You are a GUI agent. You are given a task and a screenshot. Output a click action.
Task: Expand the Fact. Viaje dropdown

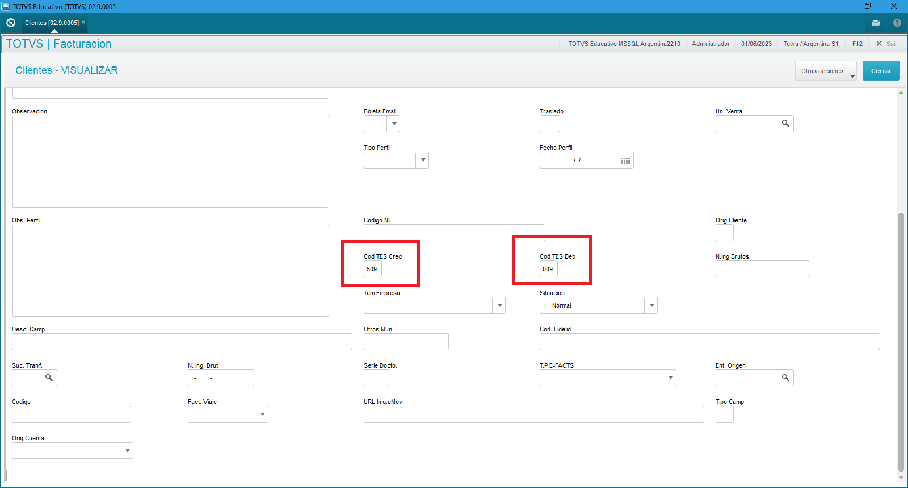pos(262,414)
